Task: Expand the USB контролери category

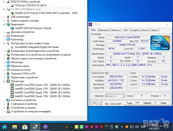Action: [4, 17]
